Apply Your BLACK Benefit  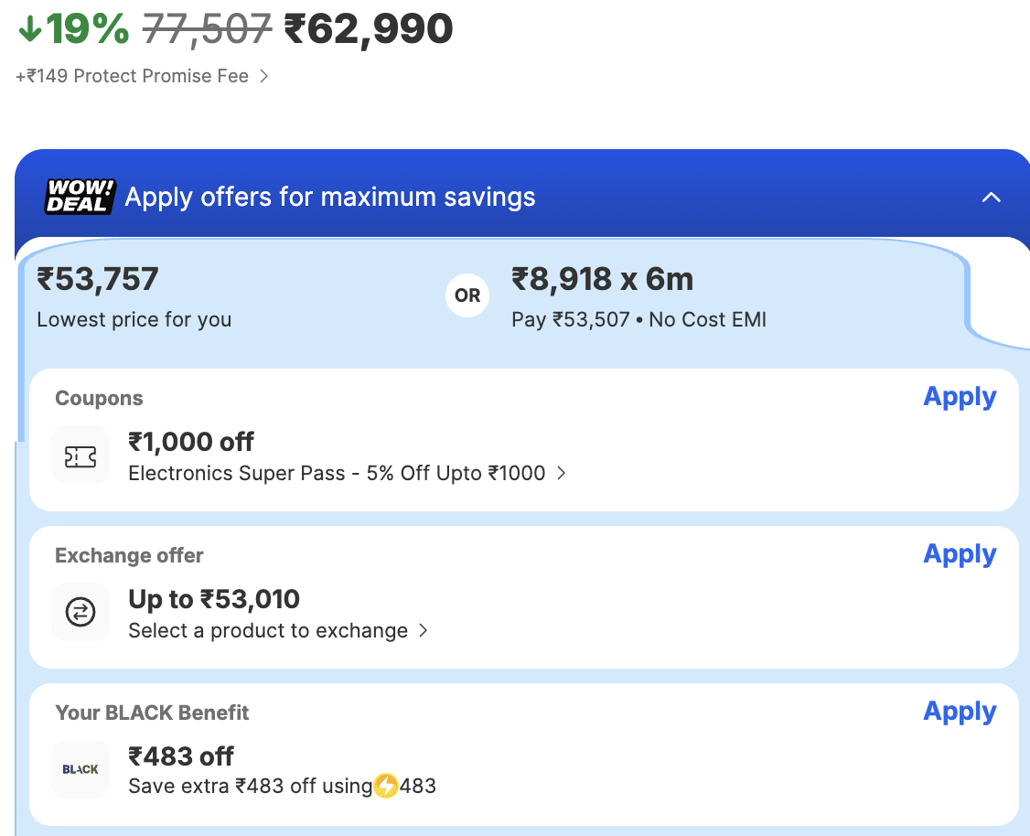(x=960, y=712)
